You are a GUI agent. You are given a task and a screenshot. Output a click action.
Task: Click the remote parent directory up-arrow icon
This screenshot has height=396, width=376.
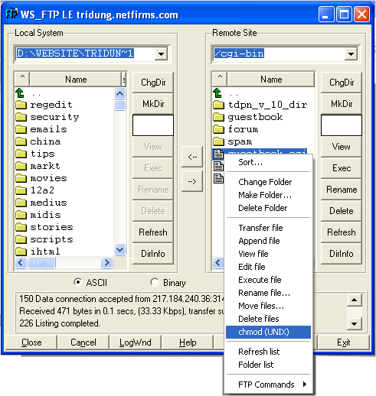(217, 93)
